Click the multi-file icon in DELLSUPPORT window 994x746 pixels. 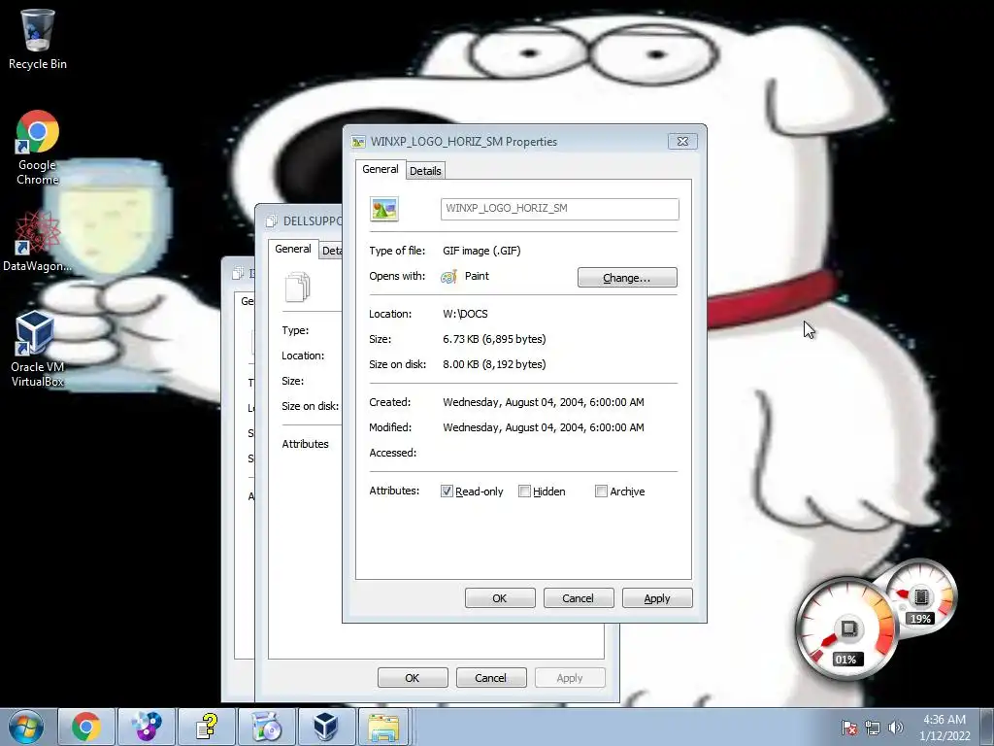pos(297,287)
